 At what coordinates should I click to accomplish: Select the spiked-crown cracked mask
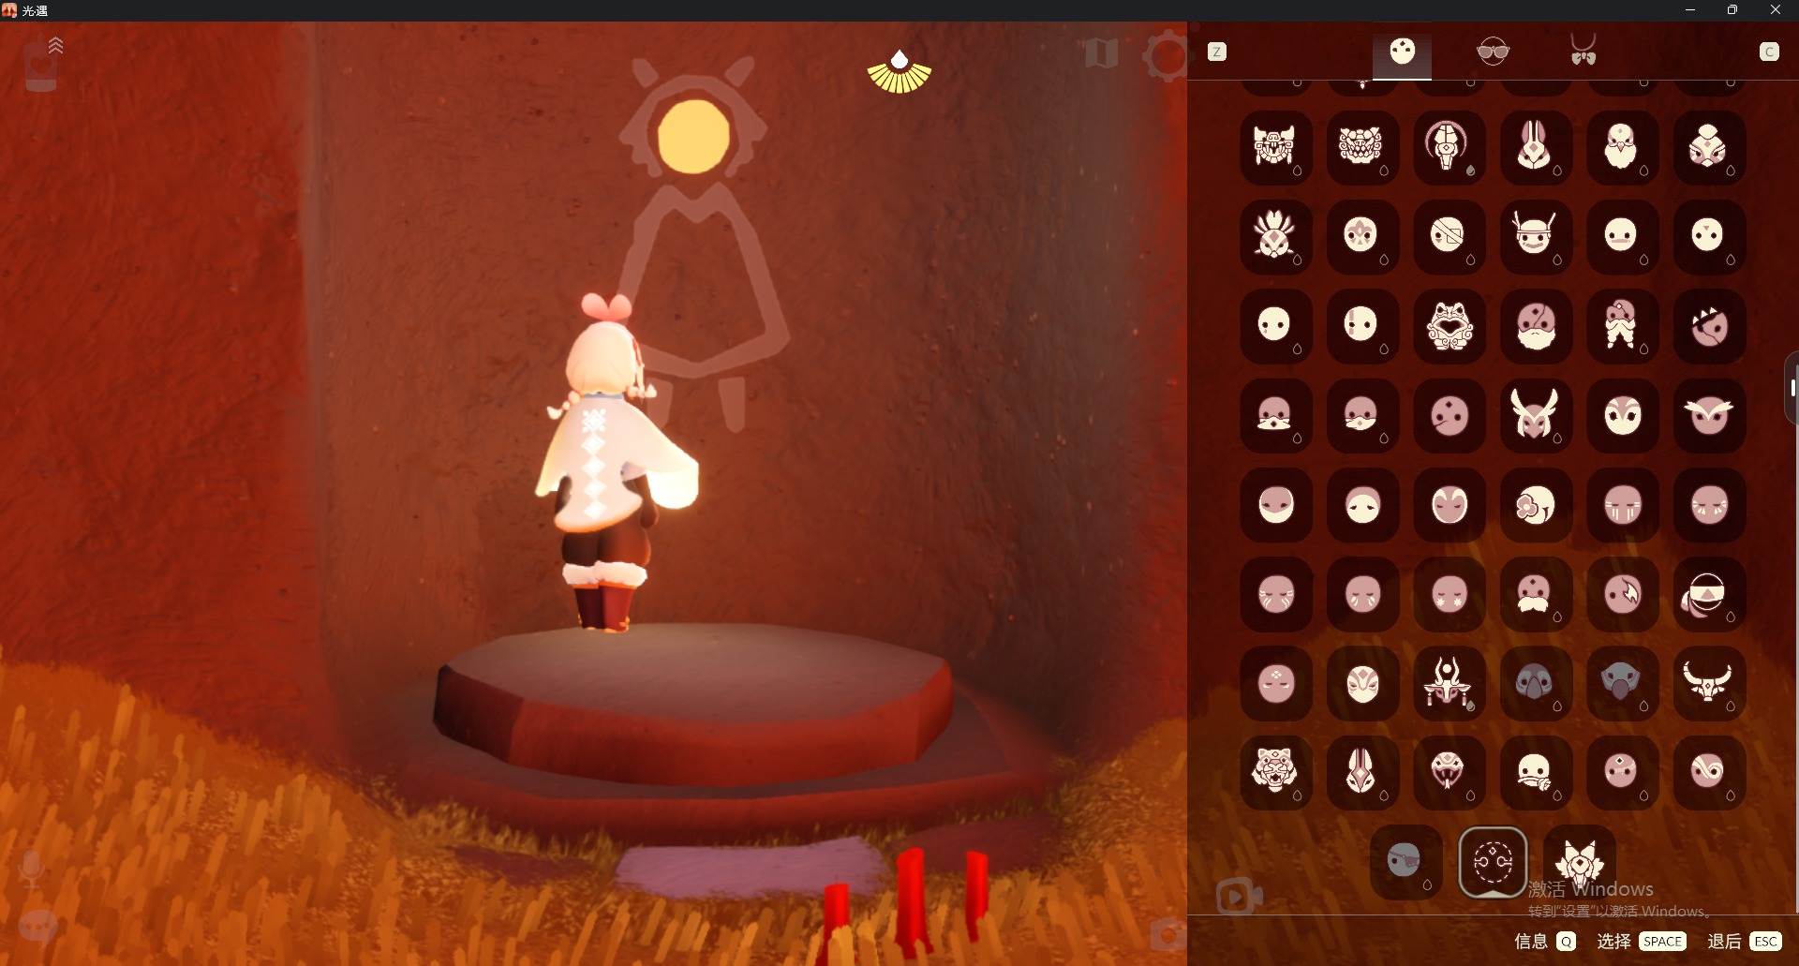coord(1708,325)
